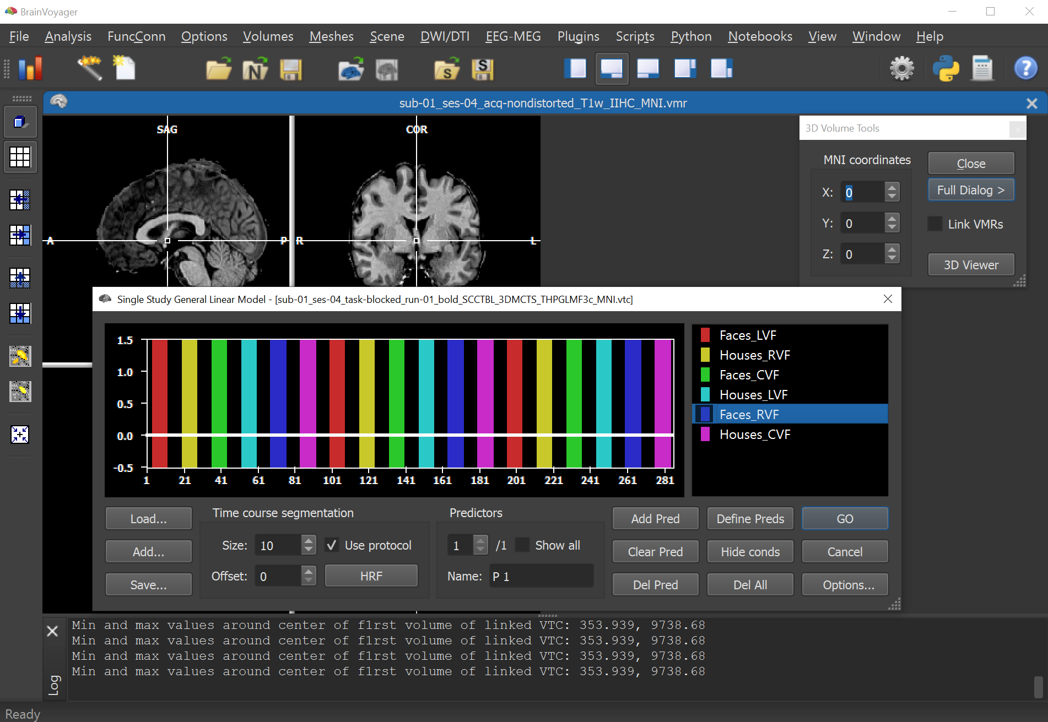This screenshot has height=722, width=1048.
Task: Open the Meshes menu
Action: click(331, 36)
